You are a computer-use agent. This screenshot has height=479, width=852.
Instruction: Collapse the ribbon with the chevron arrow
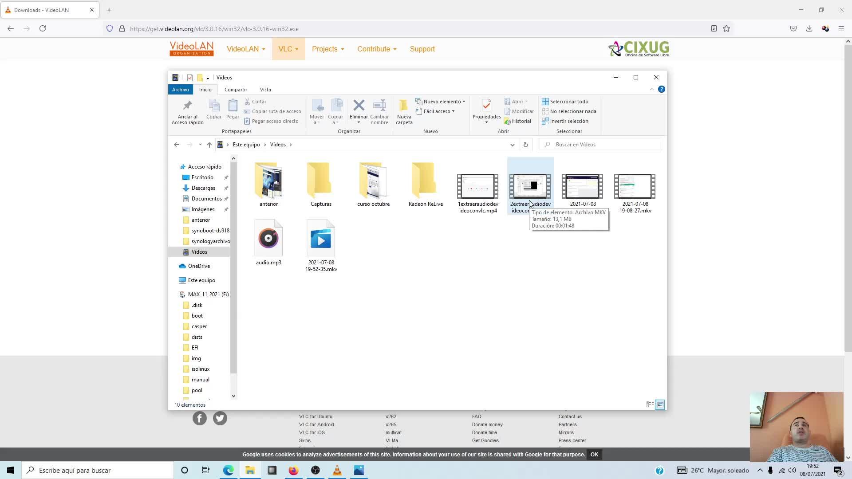(651, 89)
